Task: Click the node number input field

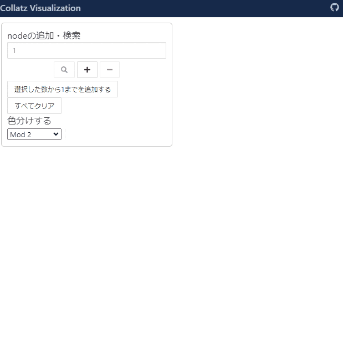Action: click(86, 50)
